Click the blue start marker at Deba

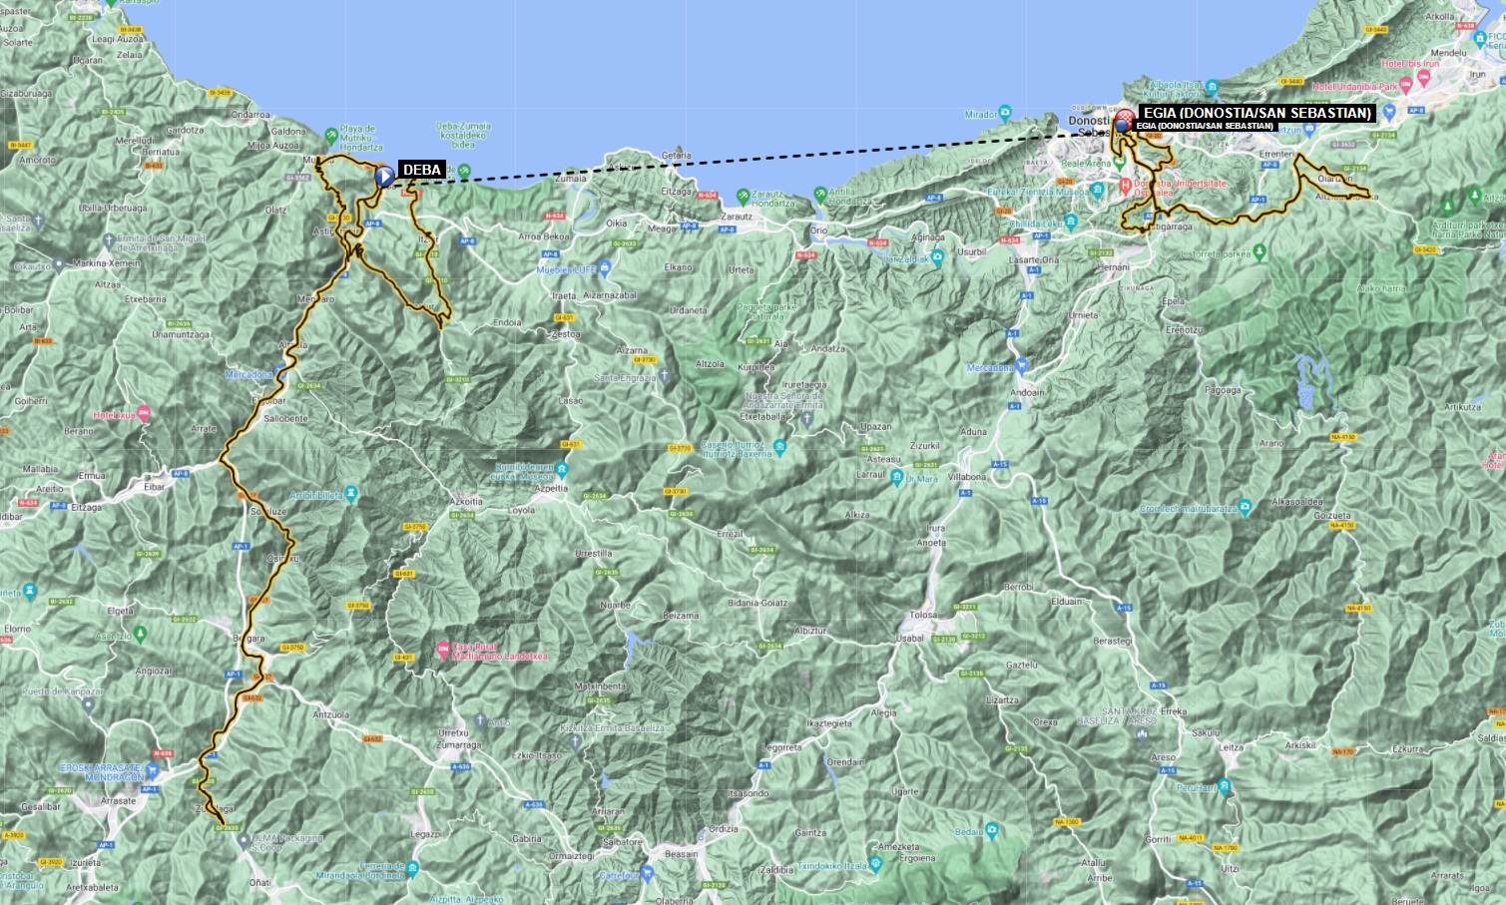[x=384, y=177]
